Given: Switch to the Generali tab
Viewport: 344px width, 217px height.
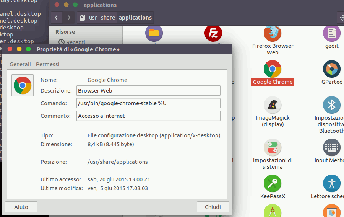Looking at the screenshot, I should pyautogui.click(x=20, y=64).
